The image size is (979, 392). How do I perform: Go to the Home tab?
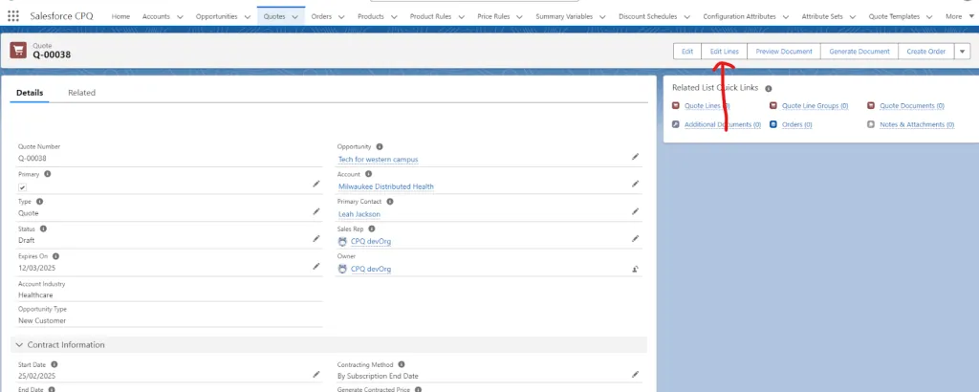[120, 17]
